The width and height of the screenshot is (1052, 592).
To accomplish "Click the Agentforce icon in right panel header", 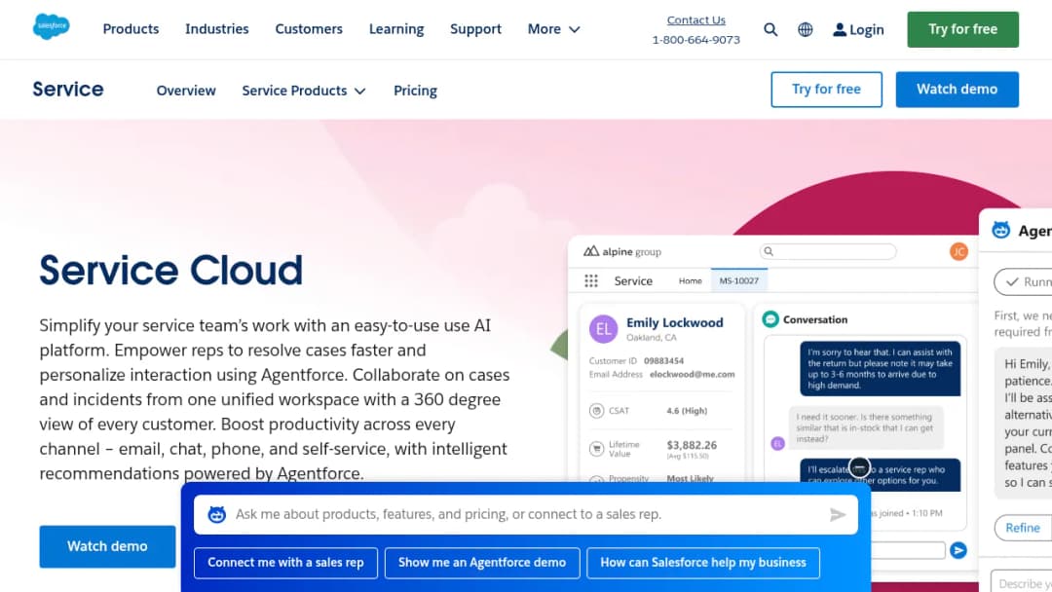I will (x=1001, y=230).
